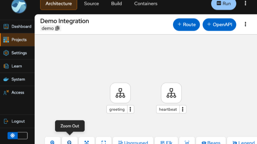
Task: Switch to the Source tab
Action: [x=92, y=4]
